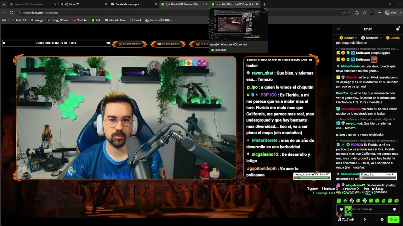The width and height of the screenshot is (403, 226).
Task: Open chat settings gear icon
Action: coord(382,219)
